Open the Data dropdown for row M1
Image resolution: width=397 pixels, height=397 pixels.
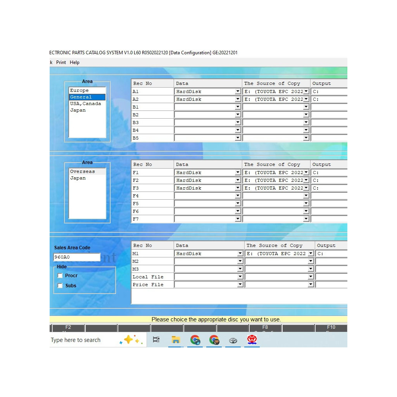pos(240,254)
